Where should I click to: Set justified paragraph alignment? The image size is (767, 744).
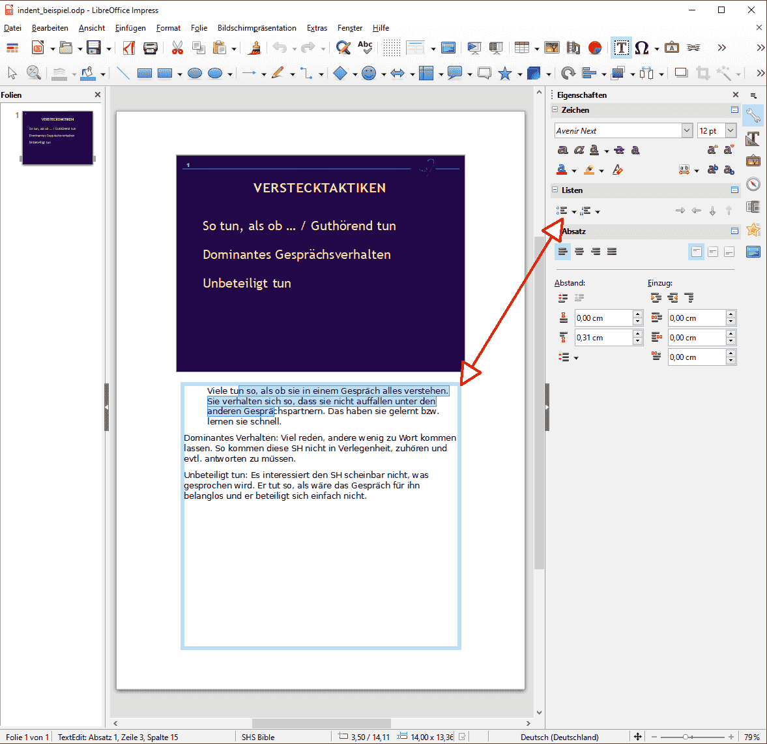click(x=612, y=252)
